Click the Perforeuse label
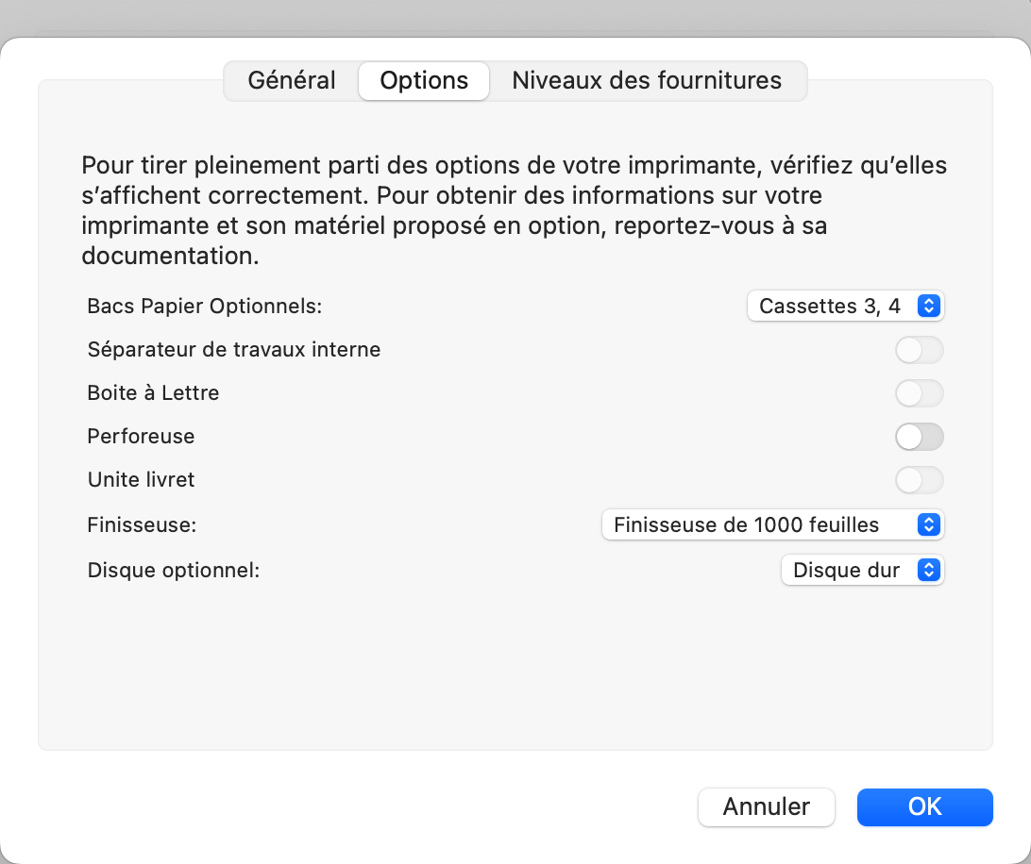1031x864 pixels. tap(141, 437)
